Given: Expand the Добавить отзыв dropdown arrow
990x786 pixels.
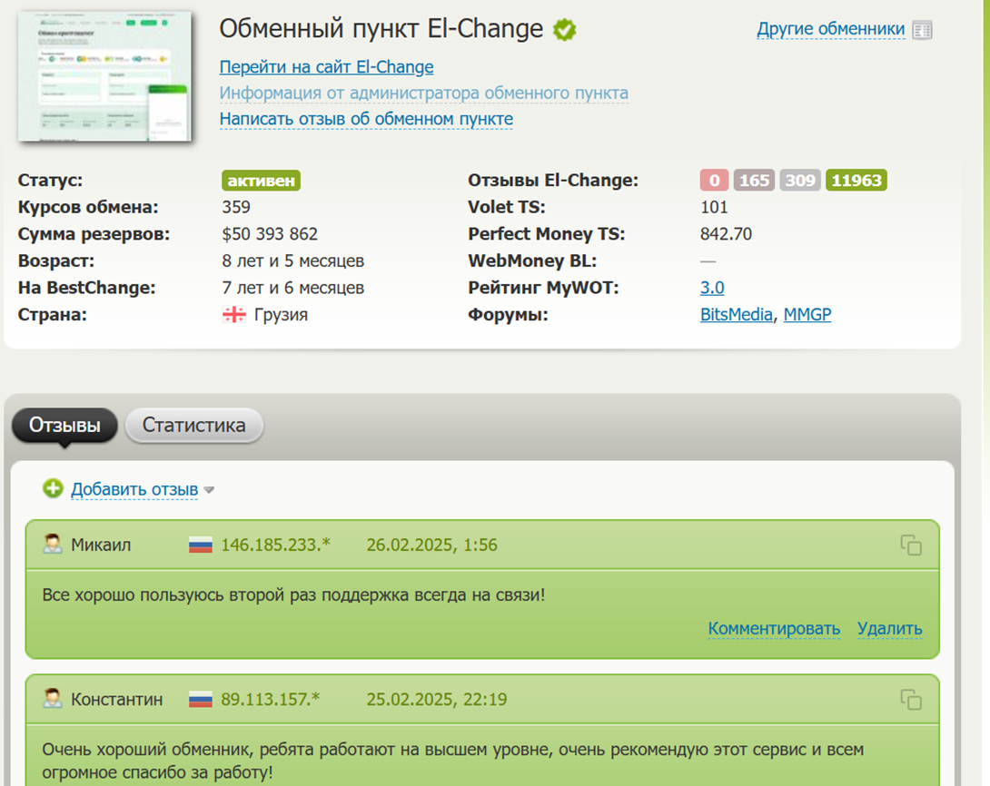Looking at the screenshot, I should (x=210, y=490).
